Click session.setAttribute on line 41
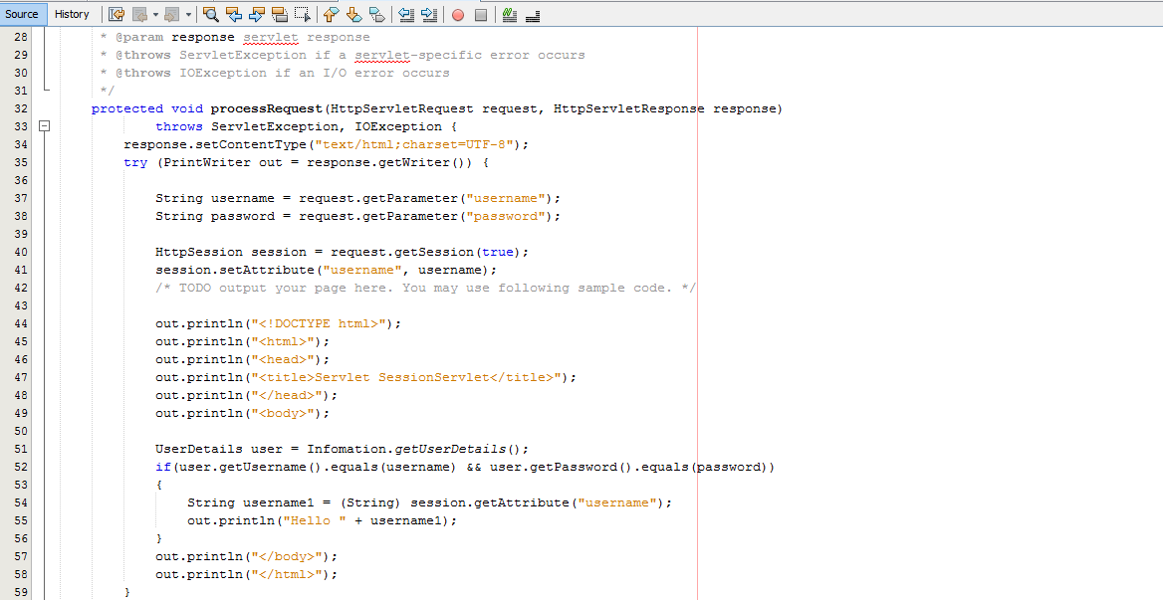Screen dimensions: 1163x600 click(235, 270)
